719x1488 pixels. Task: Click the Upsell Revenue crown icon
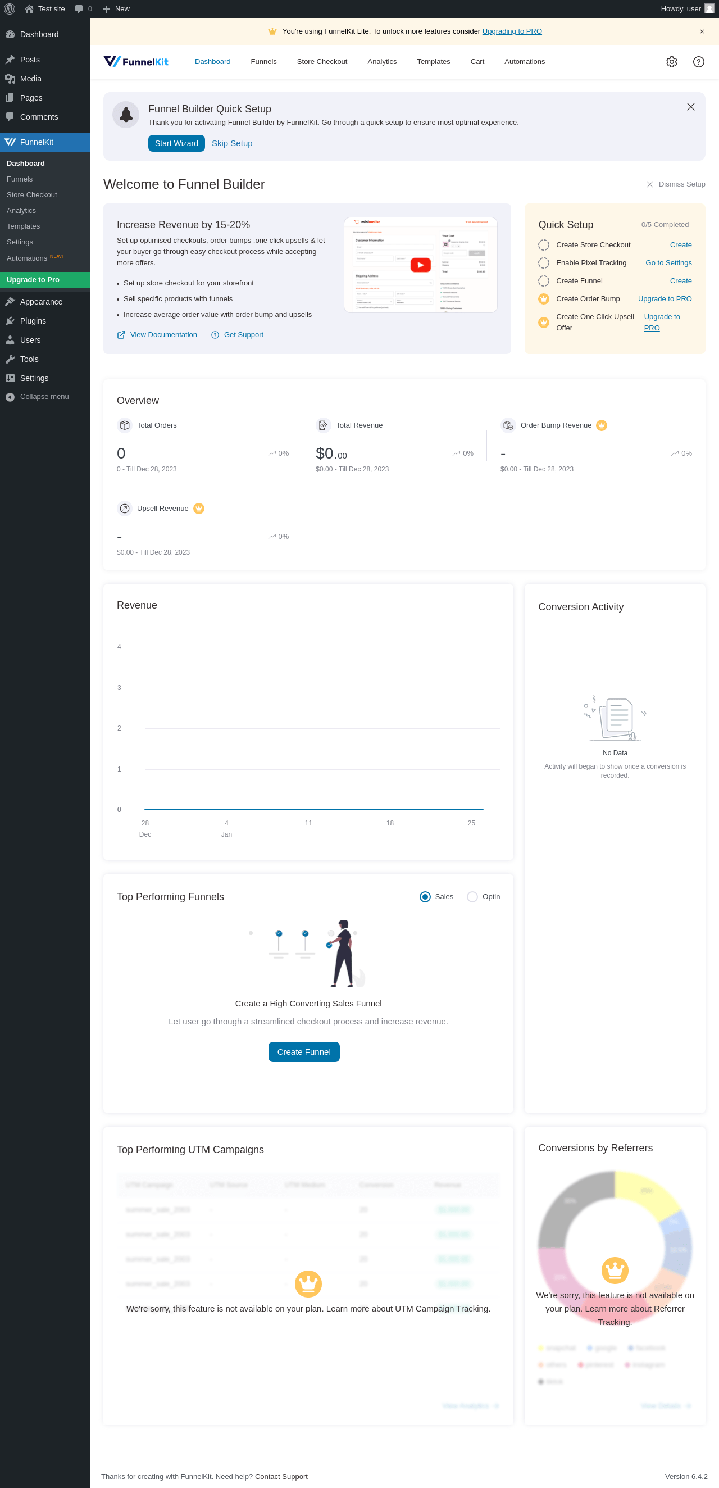click(199, 509)
